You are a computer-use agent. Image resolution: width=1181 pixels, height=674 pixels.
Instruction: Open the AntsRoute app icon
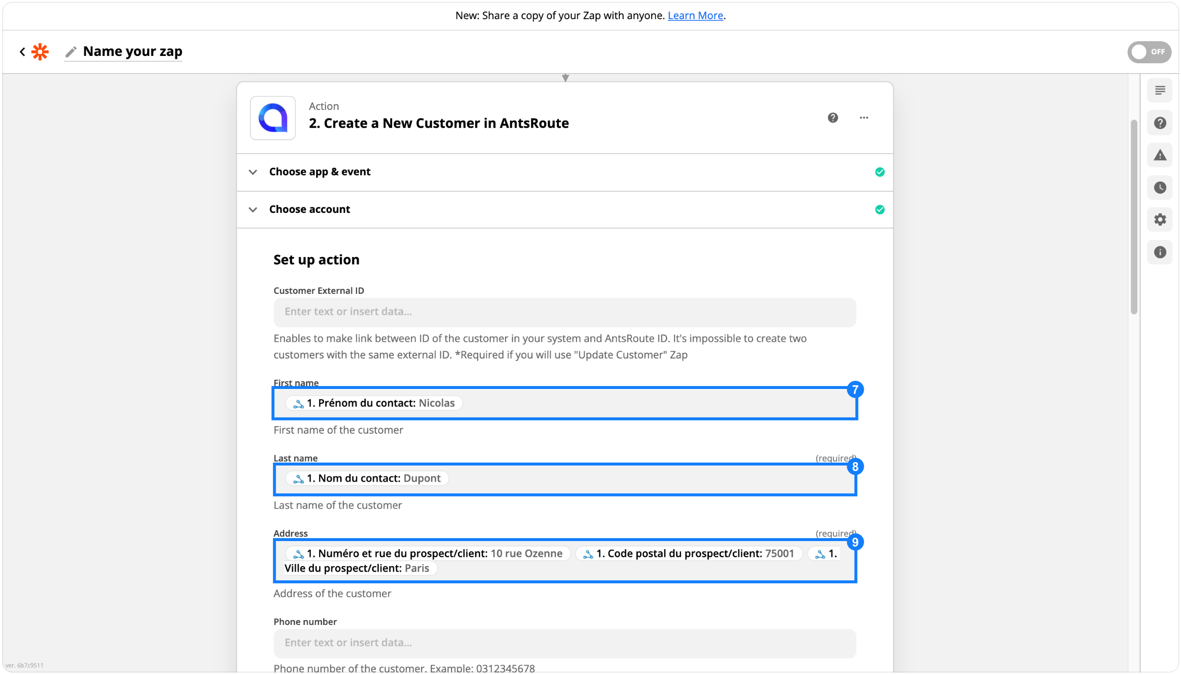tap(273, 118)
